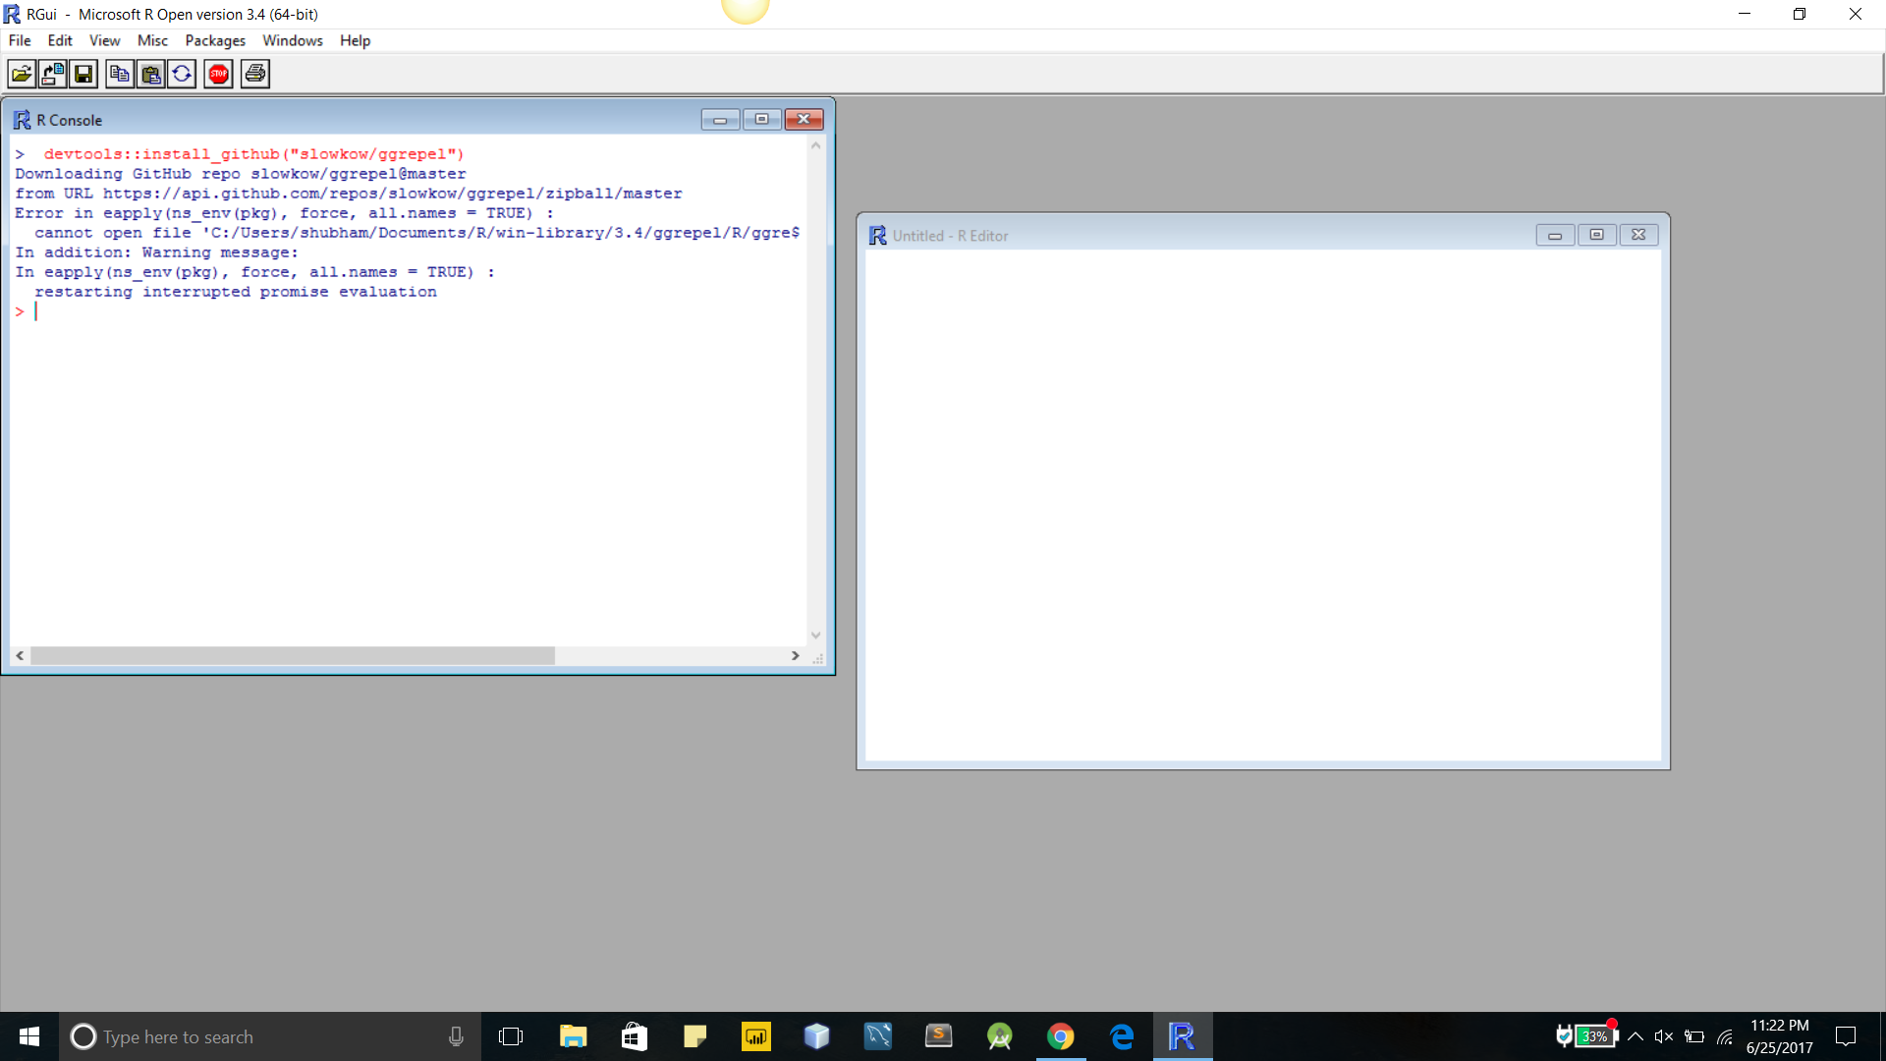The height and width of the screenshot is (1061, 1886).
Task: Click the Load workspace toolbar icon
Action: 52,74
